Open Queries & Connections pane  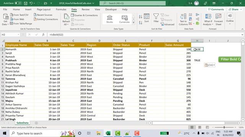[x=84, y=15]
